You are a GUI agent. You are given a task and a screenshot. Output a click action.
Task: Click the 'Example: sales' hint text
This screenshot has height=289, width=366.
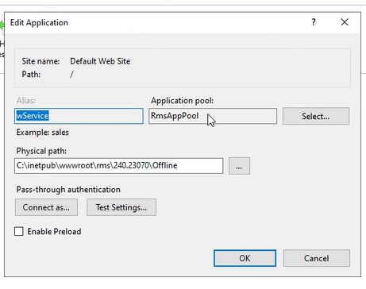coord(43,133)
